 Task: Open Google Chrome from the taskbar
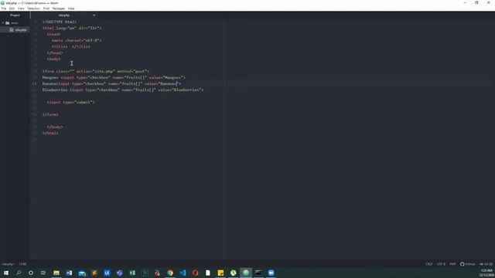(x=170, y=273)
